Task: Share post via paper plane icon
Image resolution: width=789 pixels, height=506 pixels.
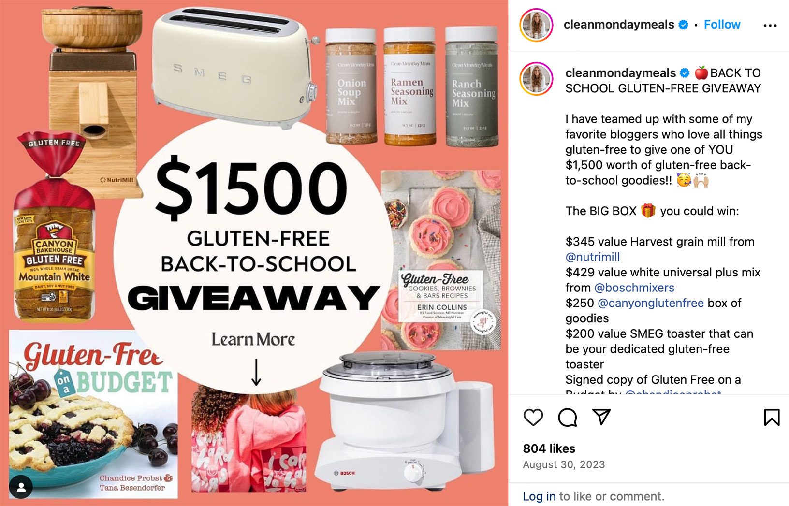Action: click(601, 417)
